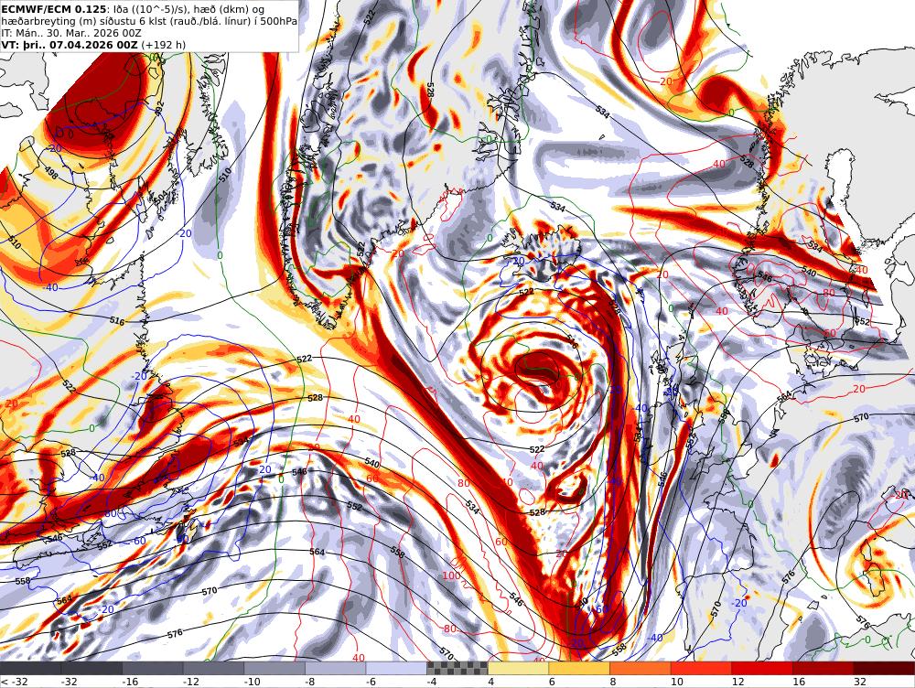This screenshot has width=915, height=688.
Task: Click the 'ECMWF/ECM 0.125' bold title text
Action: (x=54, y=9)
